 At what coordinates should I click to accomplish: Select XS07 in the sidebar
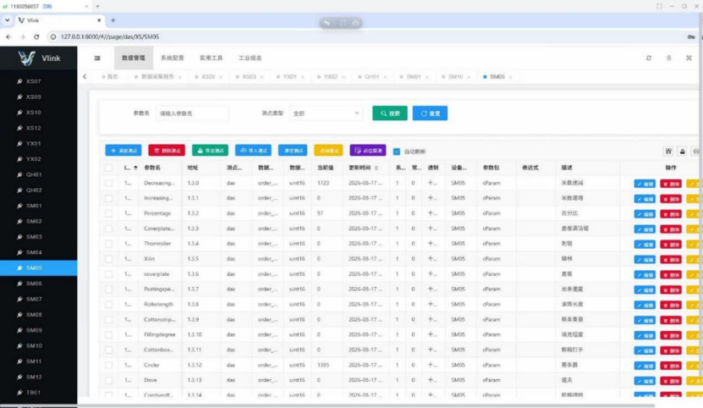pyautogui.click(x=39, y=81)
